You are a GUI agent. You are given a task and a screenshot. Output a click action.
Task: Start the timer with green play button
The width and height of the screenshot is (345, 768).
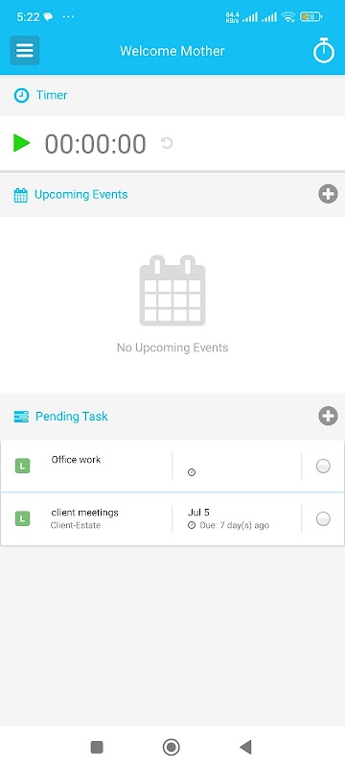coord(21,143)
